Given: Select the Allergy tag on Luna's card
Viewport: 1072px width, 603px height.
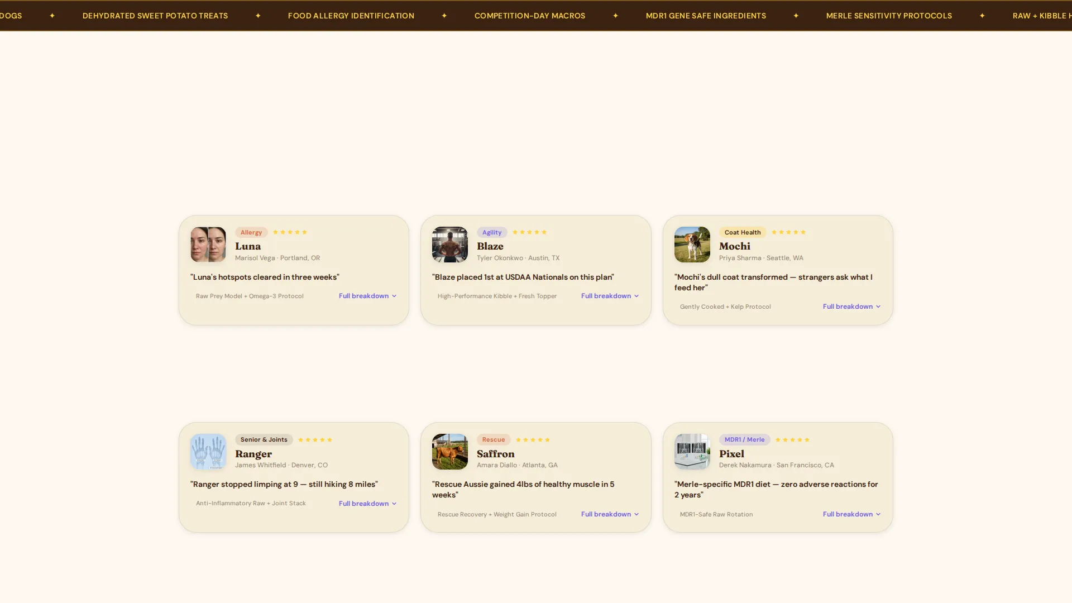Looking at the screenshot, I should [x=251, y=232].
